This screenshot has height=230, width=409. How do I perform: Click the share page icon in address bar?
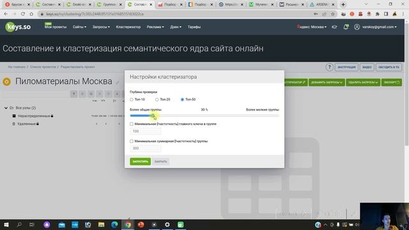tap(324, 14)
